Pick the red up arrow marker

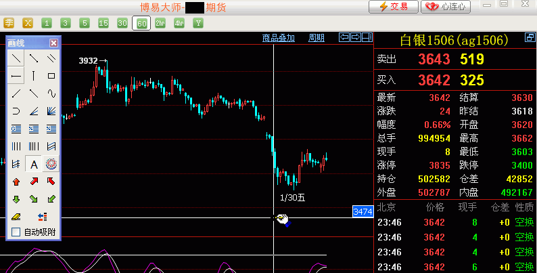pos(16,182)
